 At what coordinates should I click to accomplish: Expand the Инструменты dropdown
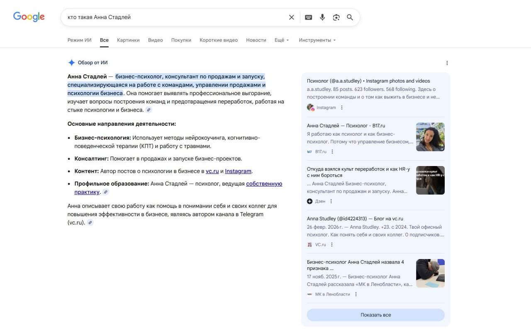(317, 40)
